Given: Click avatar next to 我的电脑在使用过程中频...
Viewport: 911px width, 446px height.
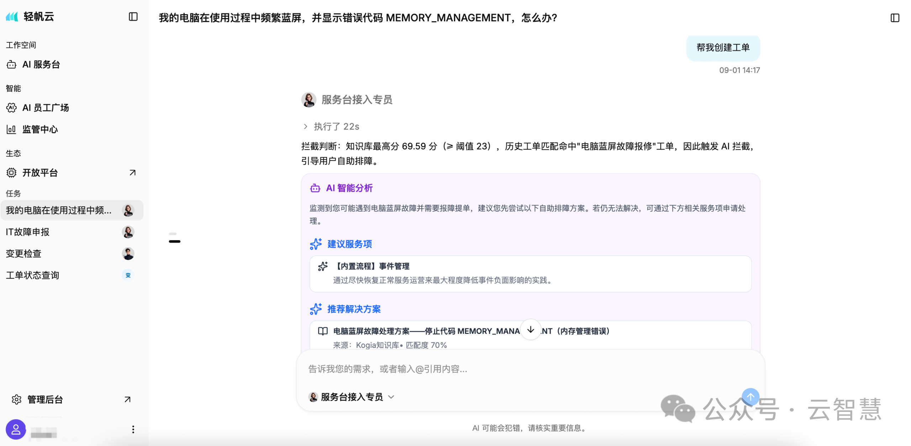Looking at the screenshot, I should pyautogui.click(x=128, y=210).
